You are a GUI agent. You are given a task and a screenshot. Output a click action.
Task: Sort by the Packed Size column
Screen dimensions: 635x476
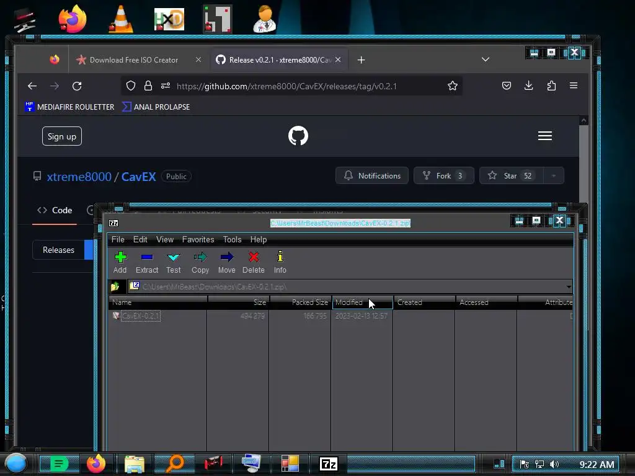[x=300, y=302]
